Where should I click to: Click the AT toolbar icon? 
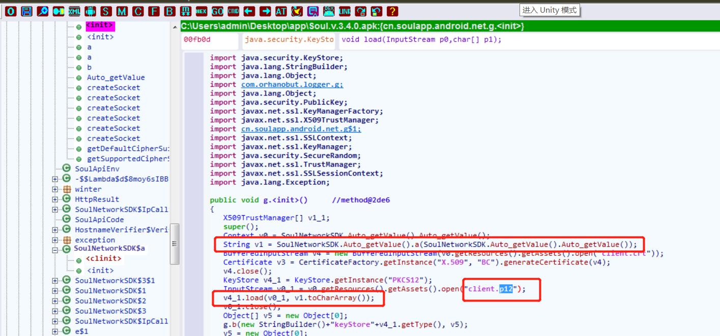281,11
